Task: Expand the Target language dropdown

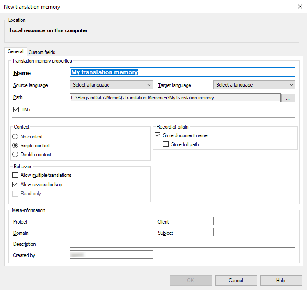Action: [254, 85]
